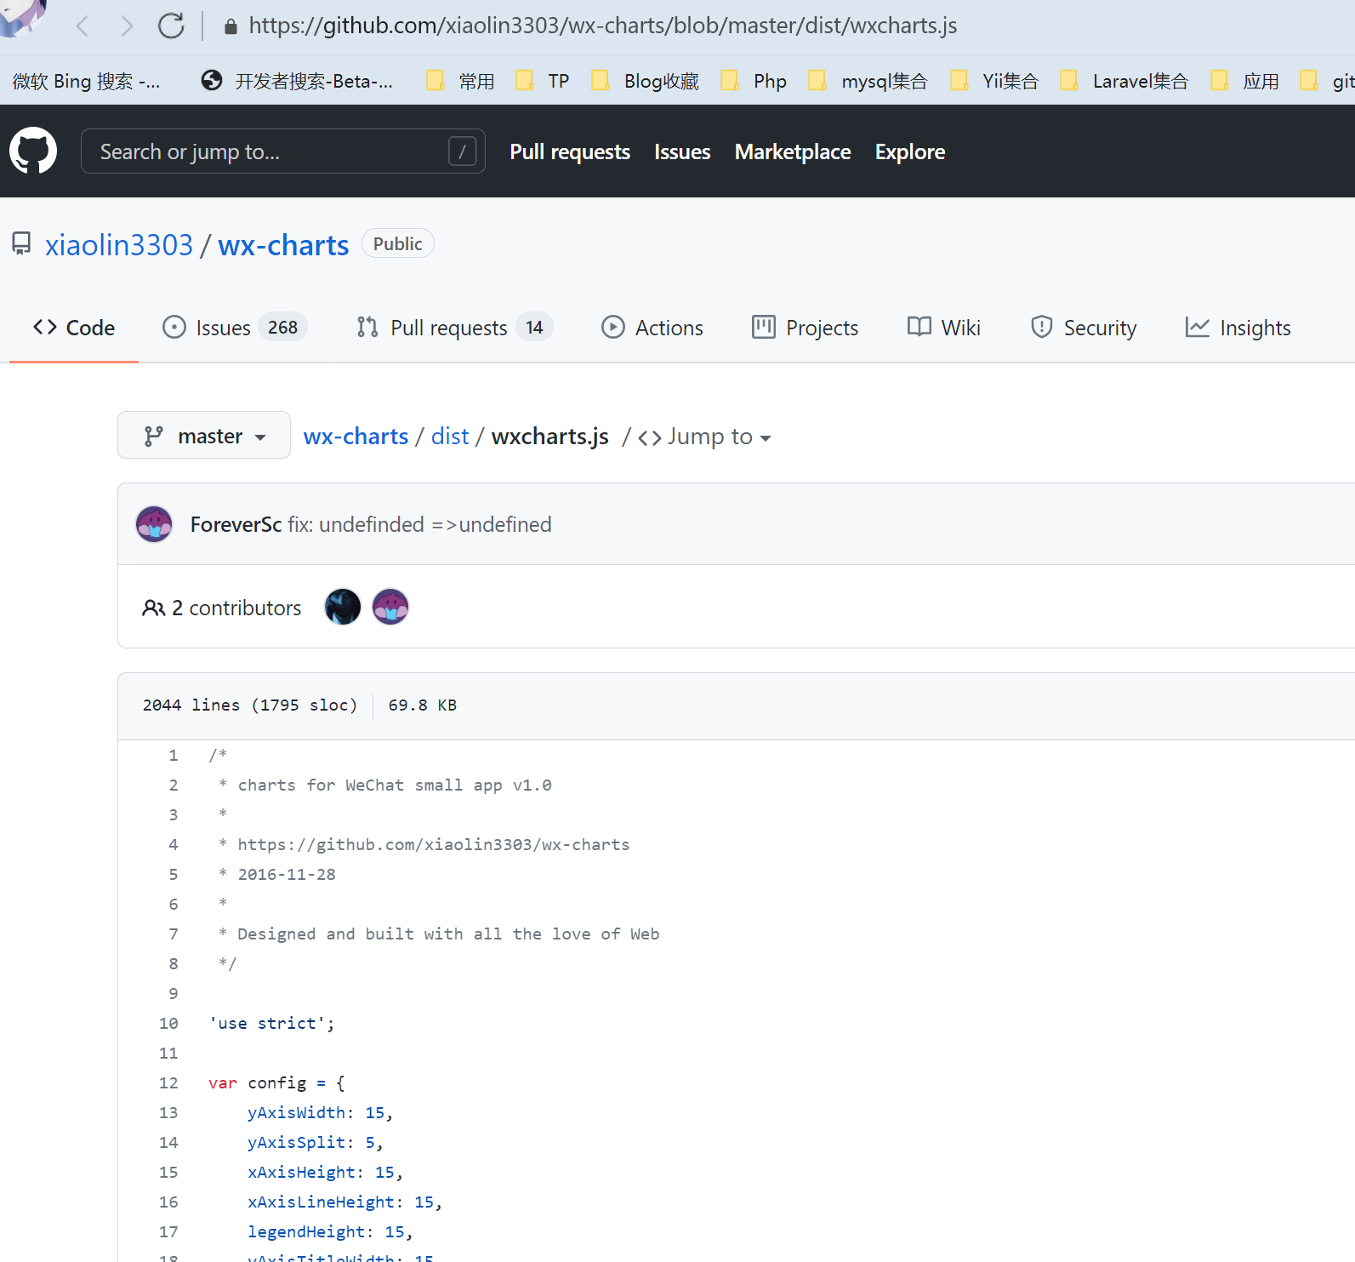The image size is (1355, 1262).
Task: Open the commit message 'fix: undefinded =>undefined'
Action: click(419, 524)
